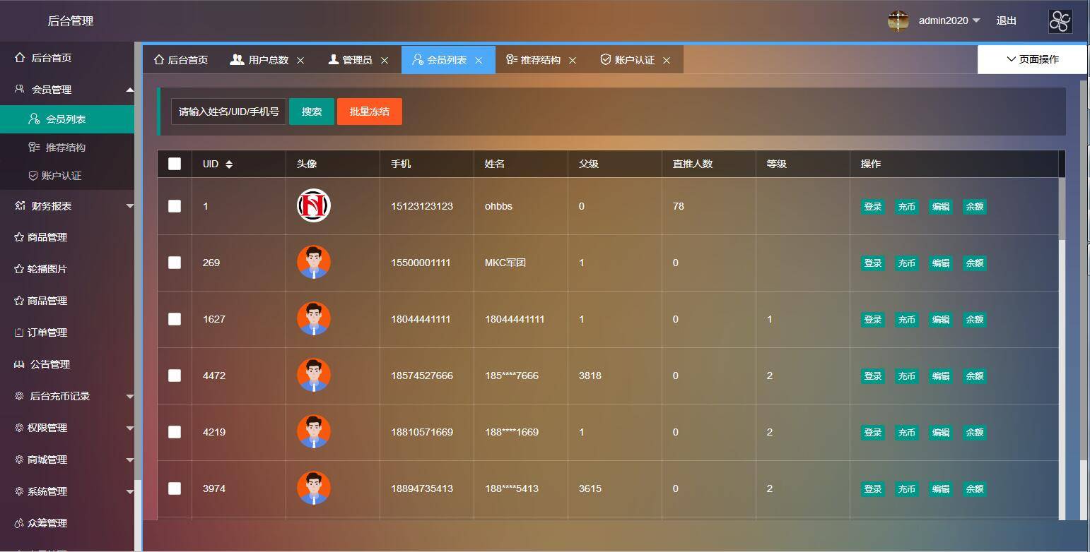The image size is (1090, 552).
Task: Check the box for UID 269 row
Action: pos(175,263)
